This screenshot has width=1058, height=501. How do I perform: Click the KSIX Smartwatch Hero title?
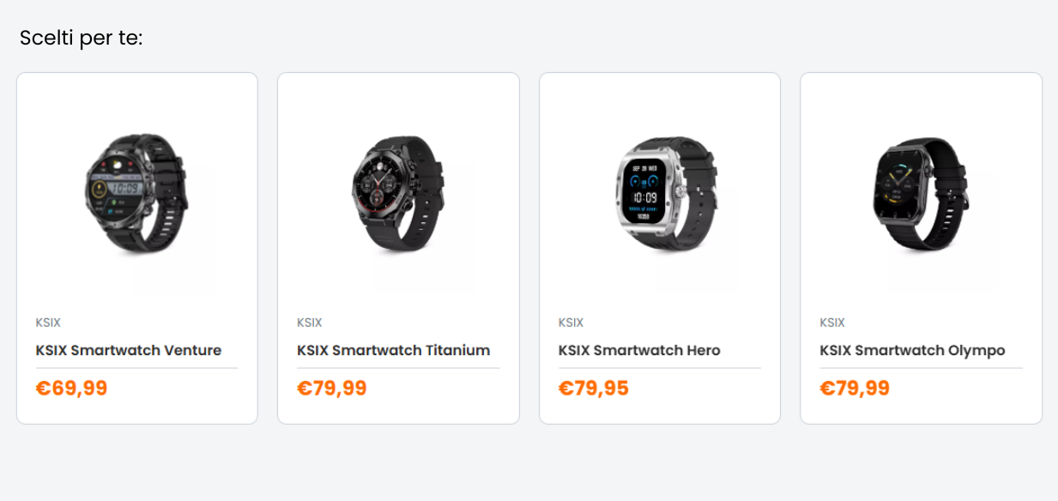639,350
